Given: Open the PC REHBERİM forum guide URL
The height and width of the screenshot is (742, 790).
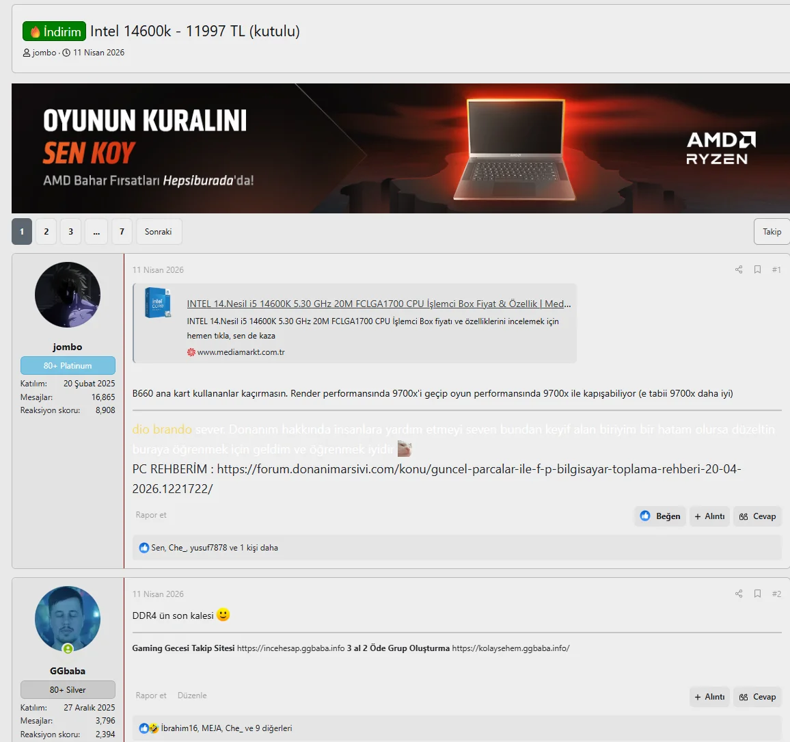Looking at the screenshot, I should point(436,479).
